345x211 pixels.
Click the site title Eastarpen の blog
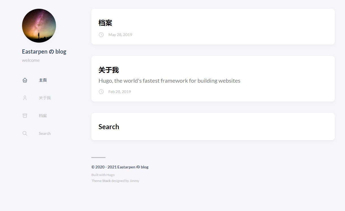44,51
